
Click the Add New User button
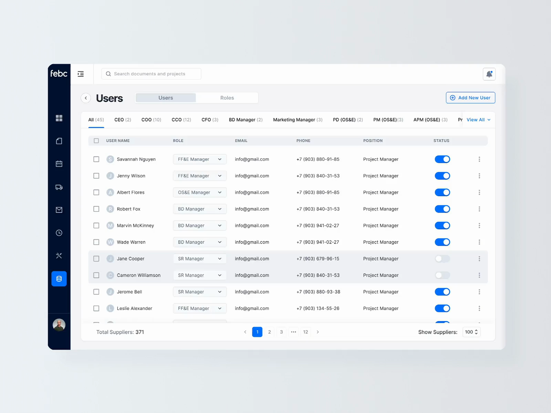(x=470, y=98)
